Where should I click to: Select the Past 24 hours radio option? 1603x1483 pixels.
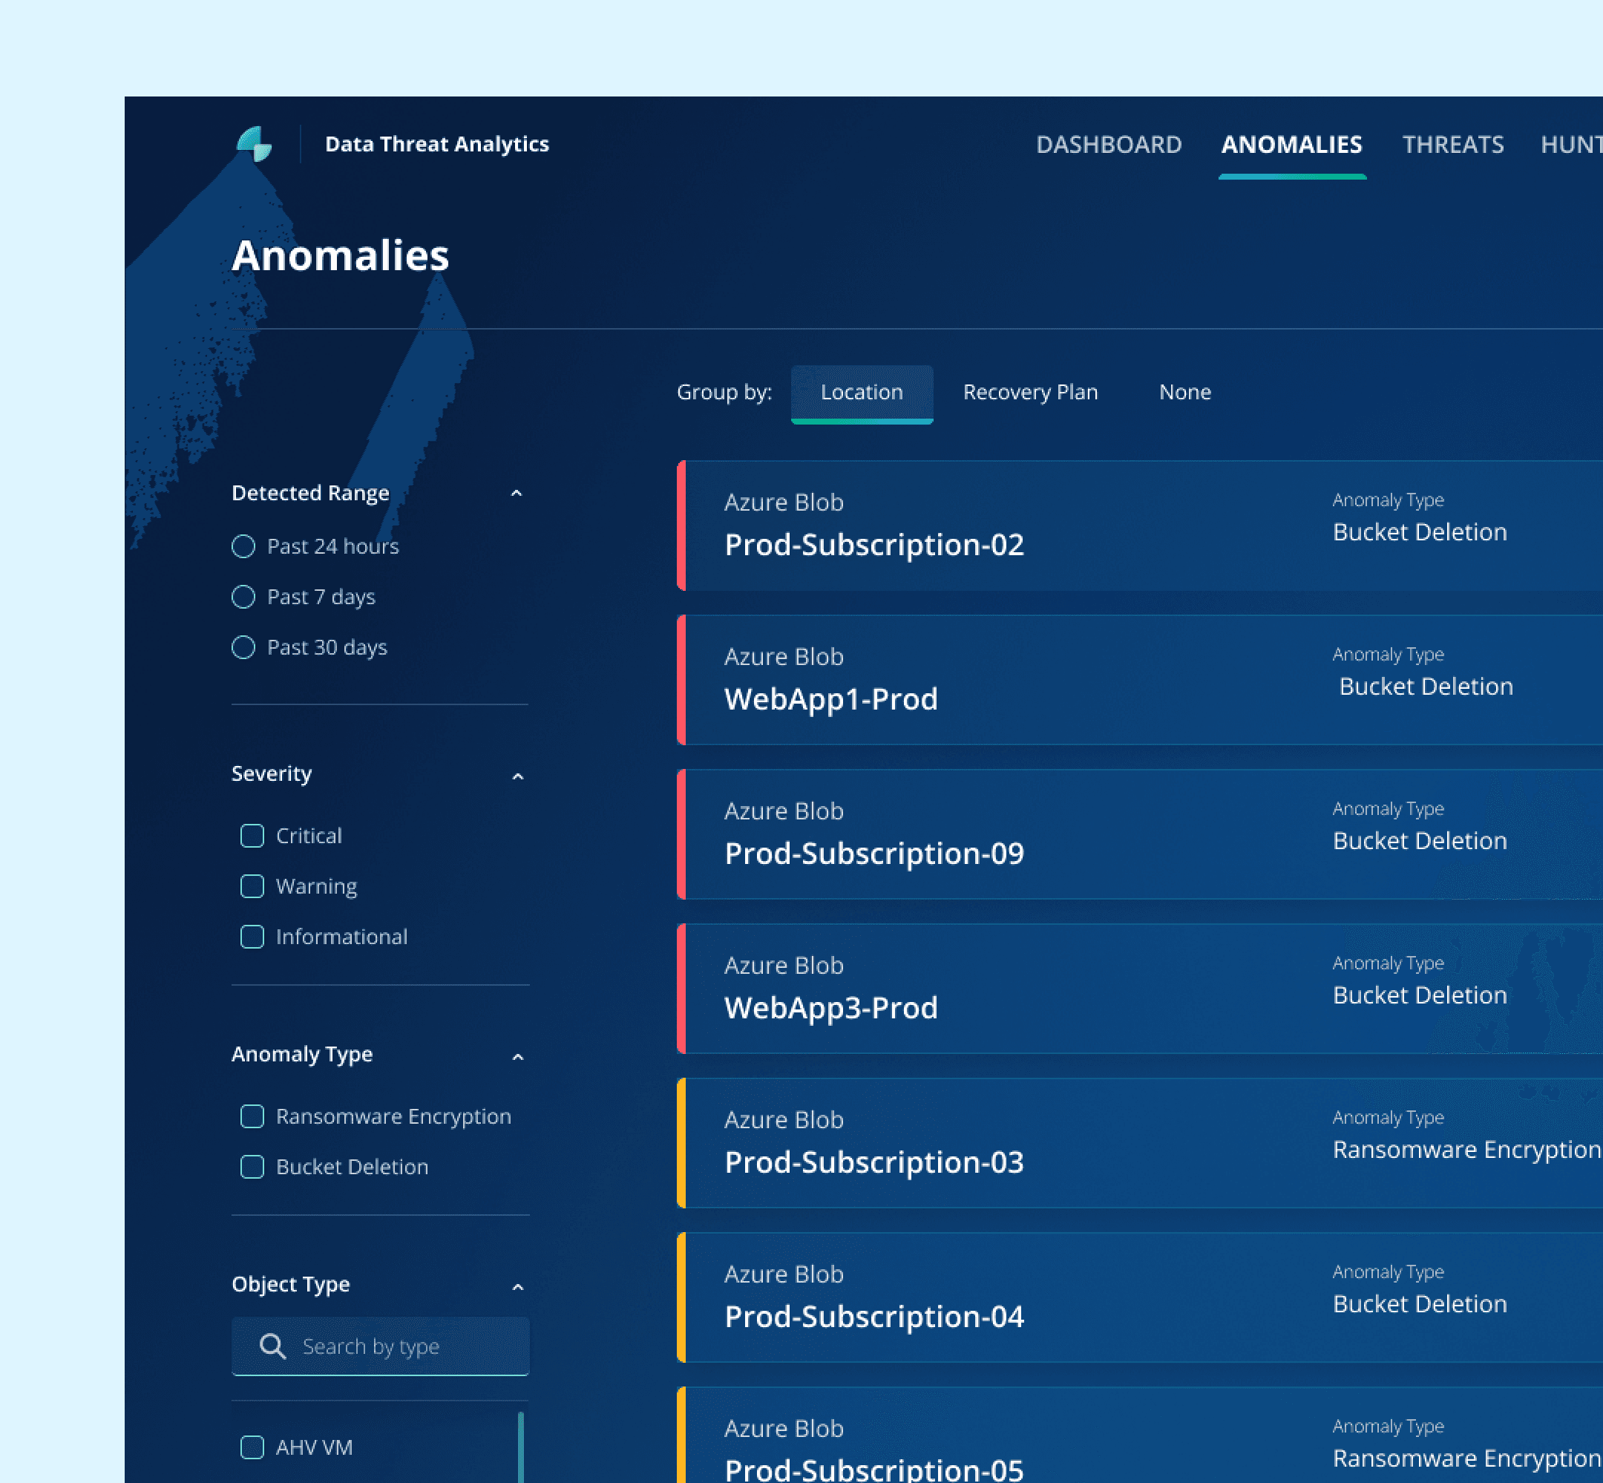[x=243, y=546]
